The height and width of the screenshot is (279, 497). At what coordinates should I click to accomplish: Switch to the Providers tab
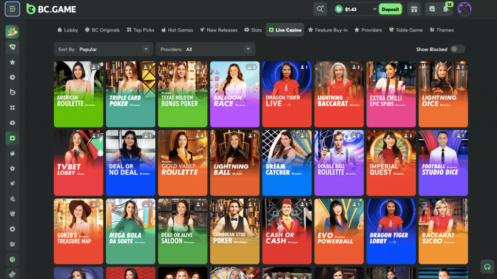pyautogui.click(x=368, y=30)
